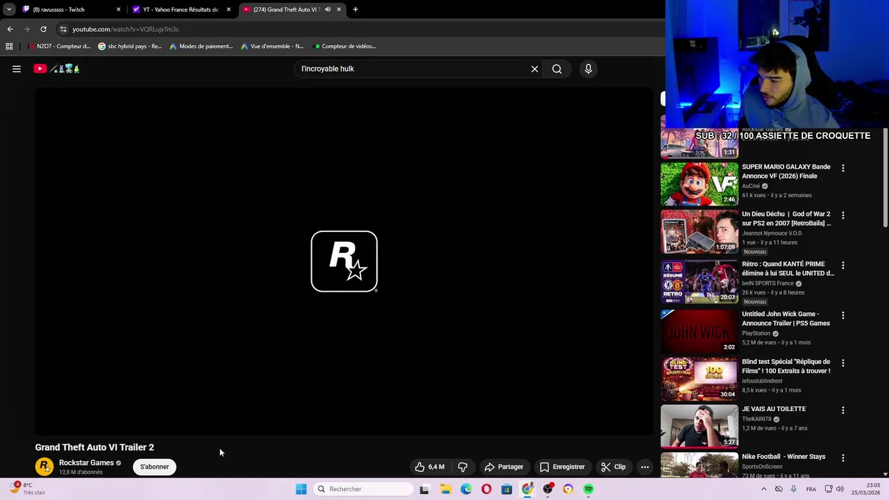Open options menu for Untitled John Wick Game video
This screenshot has height=500, width=889.
click(x=843, y=315)
